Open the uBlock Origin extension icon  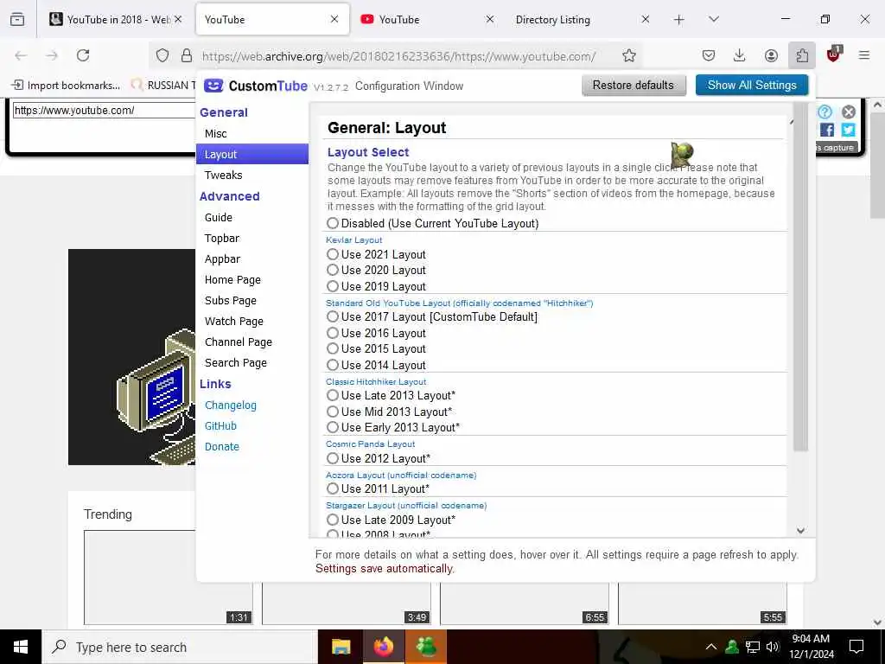pyautogui.click(x=834, y=54)
